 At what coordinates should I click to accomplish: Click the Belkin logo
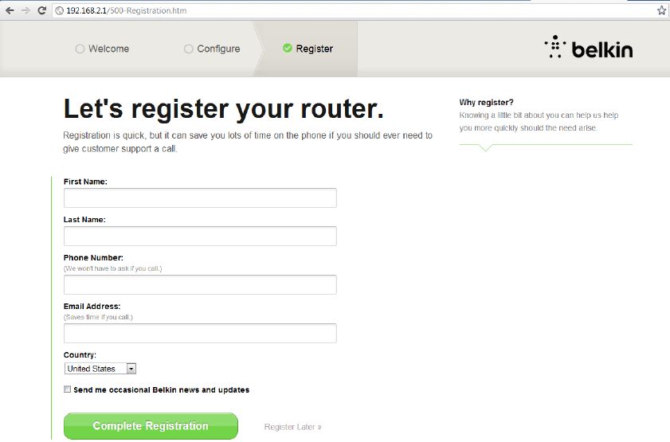point(589,48)
